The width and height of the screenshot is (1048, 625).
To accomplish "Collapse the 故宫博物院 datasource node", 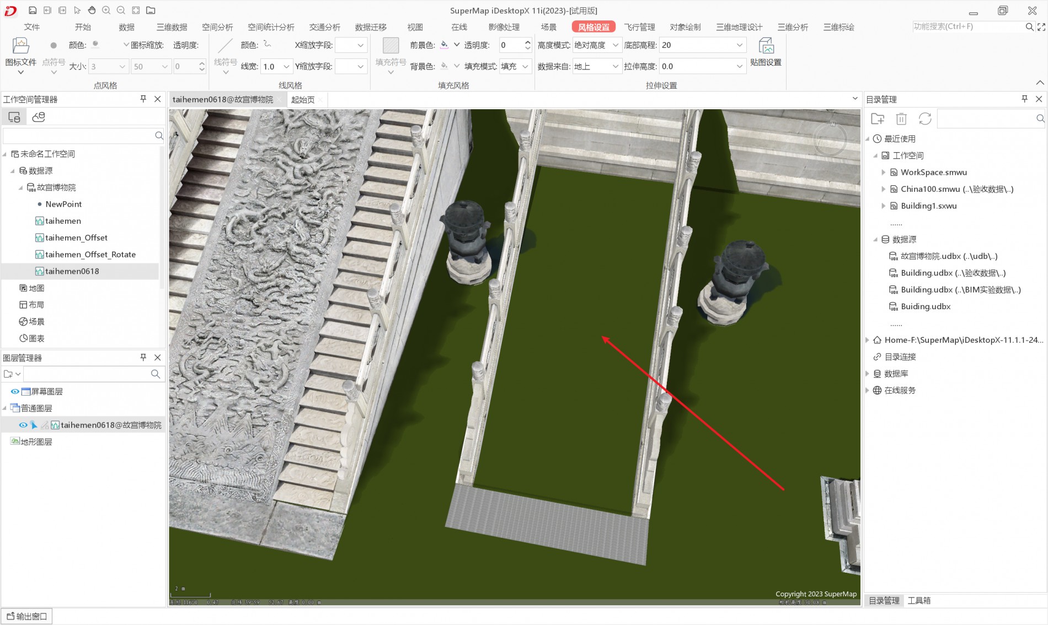I will pos(20,187).
